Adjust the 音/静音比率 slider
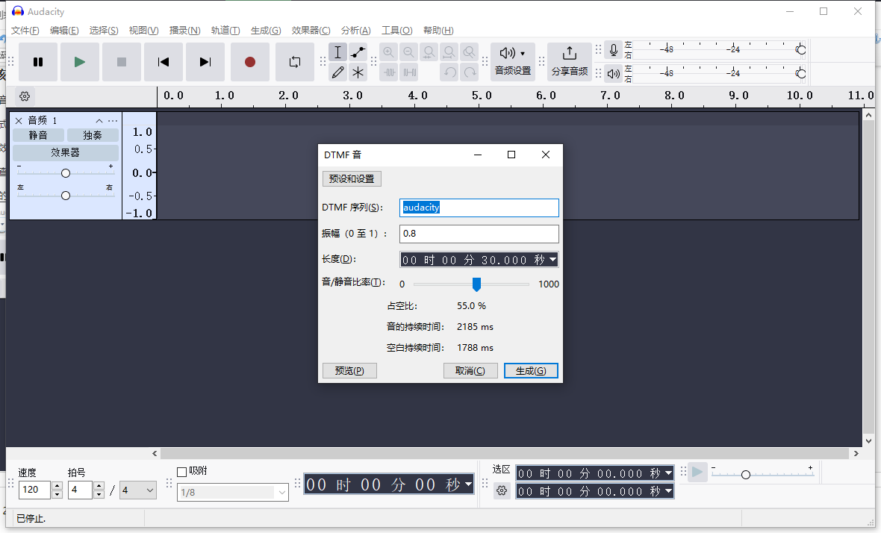This screenshot has height=533, width=881. pos(476,284)
